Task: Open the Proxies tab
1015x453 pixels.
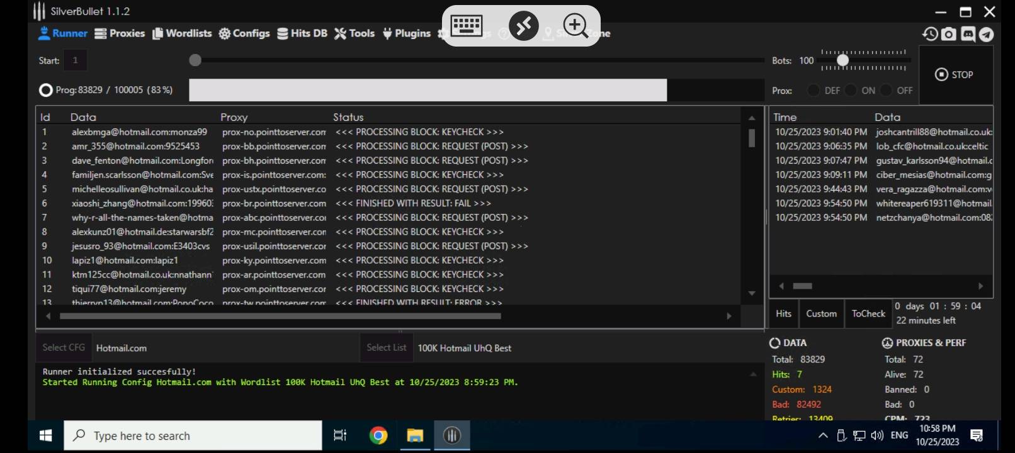Action: point(120,33)
